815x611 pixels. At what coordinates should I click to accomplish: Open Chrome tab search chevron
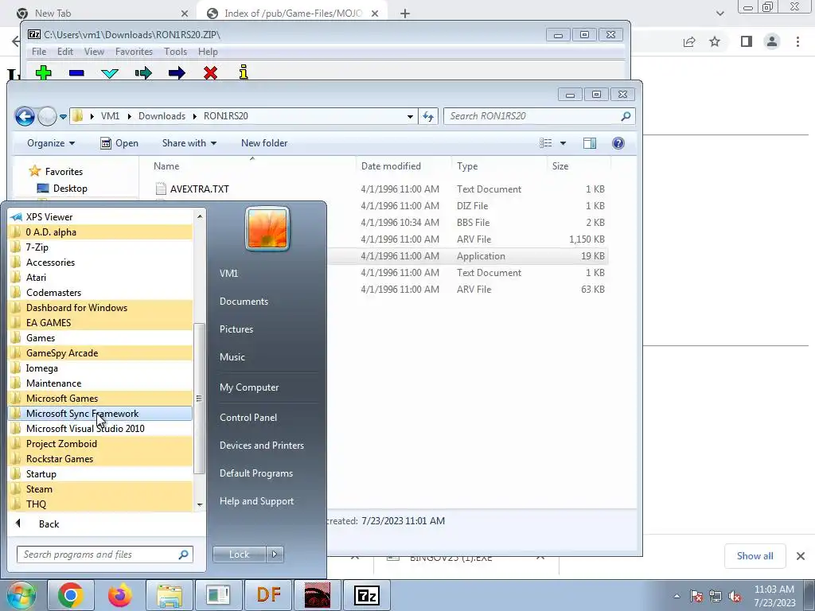click(719, 14)
